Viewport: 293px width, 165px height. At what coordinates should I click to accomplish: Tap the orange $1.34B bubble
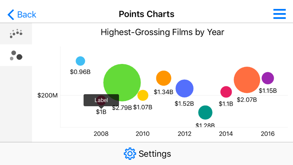pos(164,78)
